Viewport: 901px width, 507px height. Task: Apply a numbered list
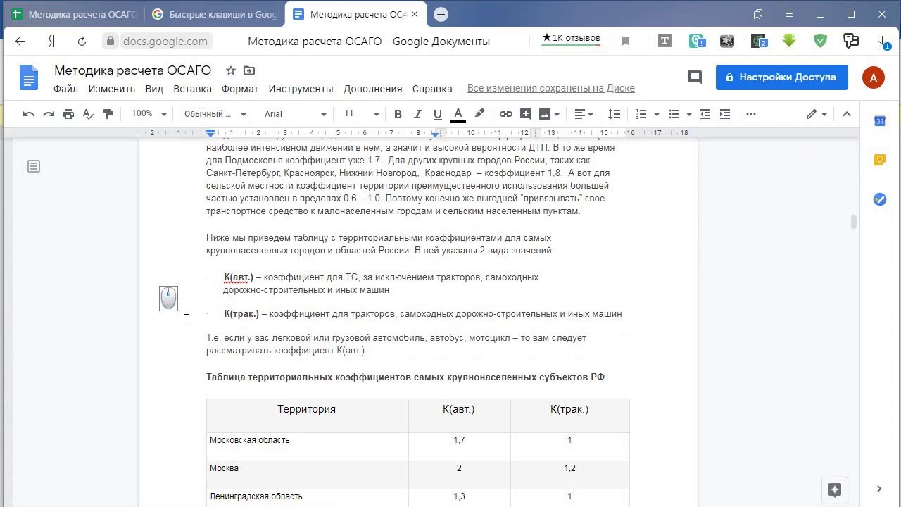(641, 114)
